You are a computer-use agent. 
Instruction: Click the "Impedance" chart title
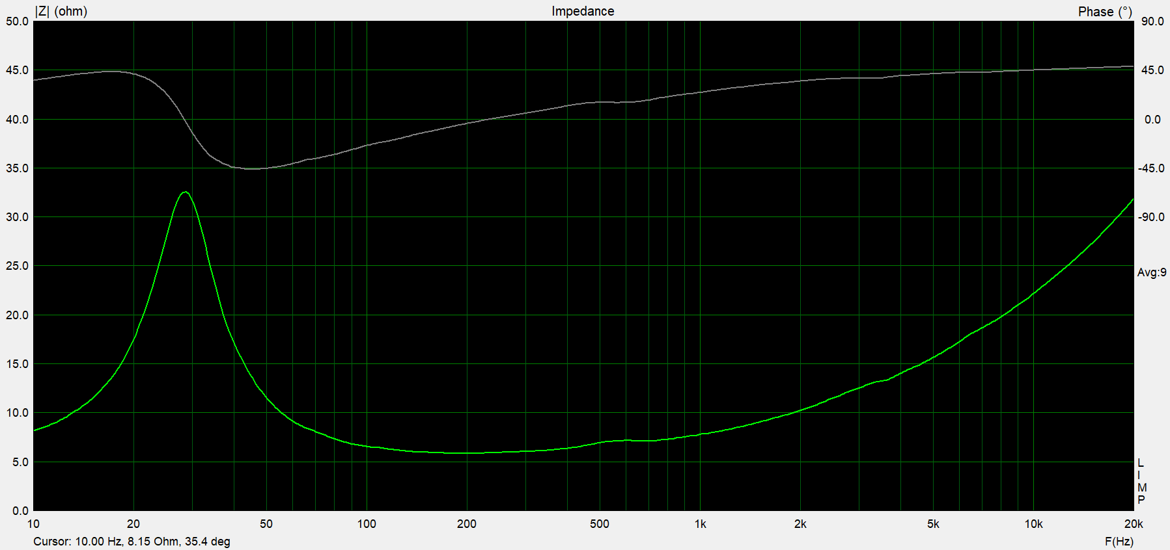coord(583,11)
